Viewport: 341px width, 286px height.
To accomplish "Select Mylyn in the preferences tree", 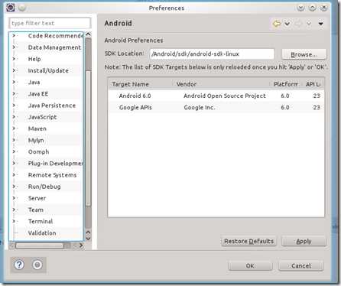I will (36, 140).
